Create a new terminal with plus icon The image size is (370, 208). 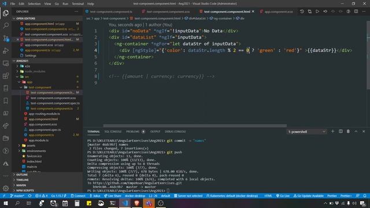pos(333,131)
